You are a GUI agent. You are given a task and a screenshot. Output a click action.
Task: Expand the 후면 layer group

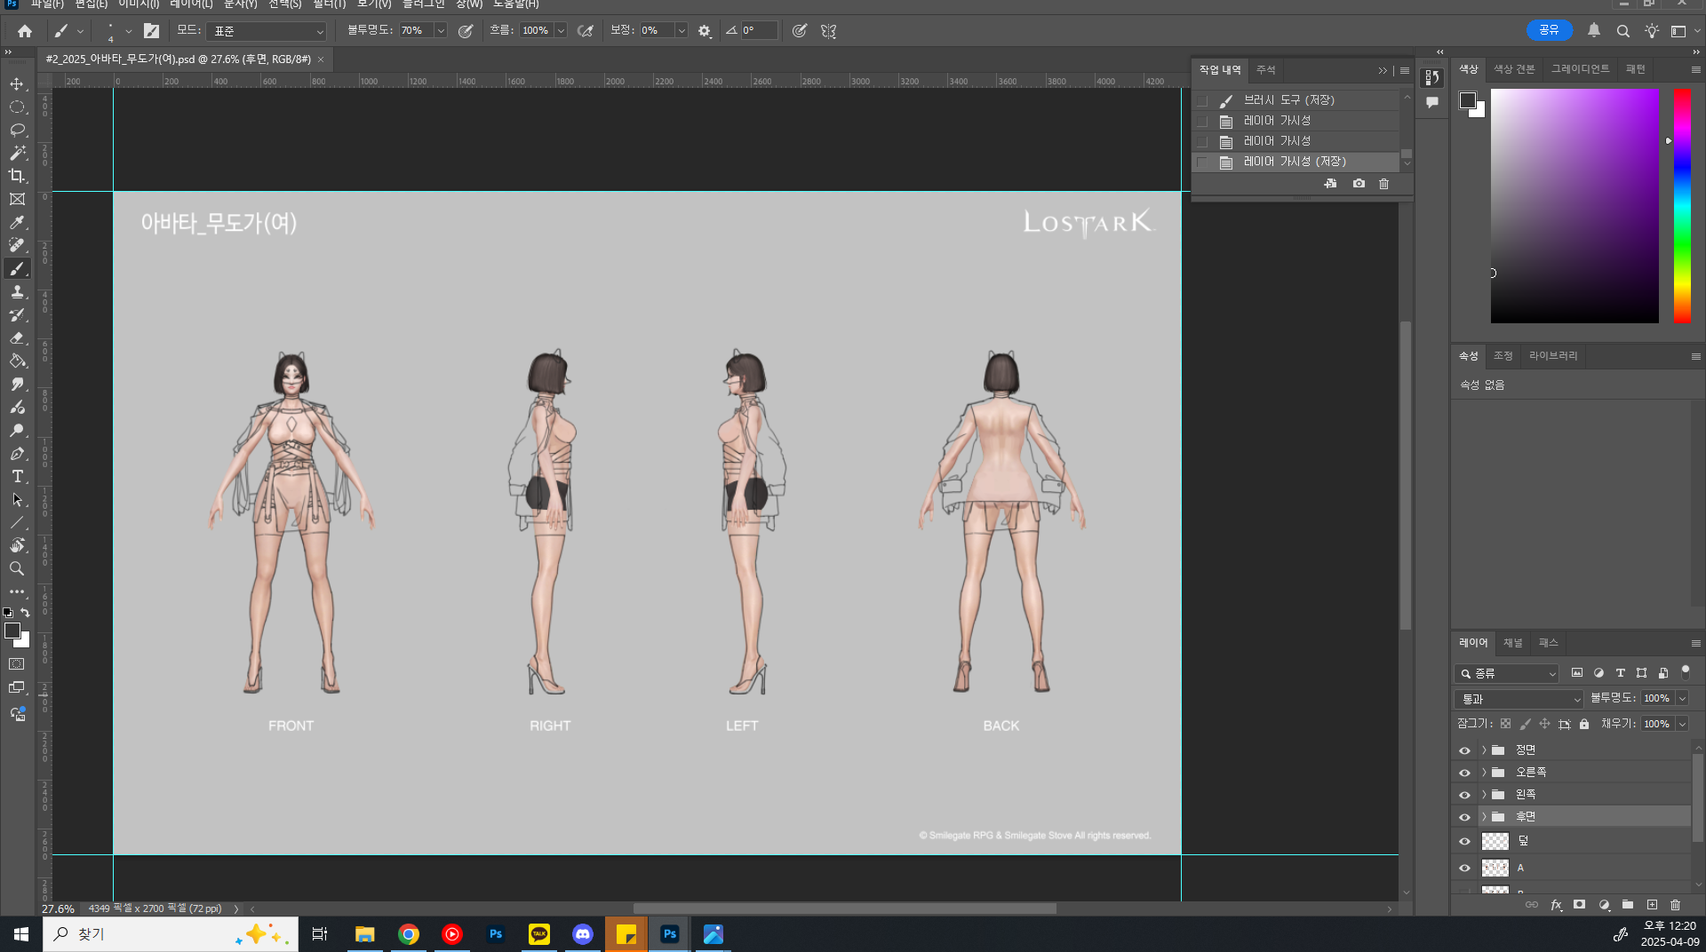(x=1483, y=817)
